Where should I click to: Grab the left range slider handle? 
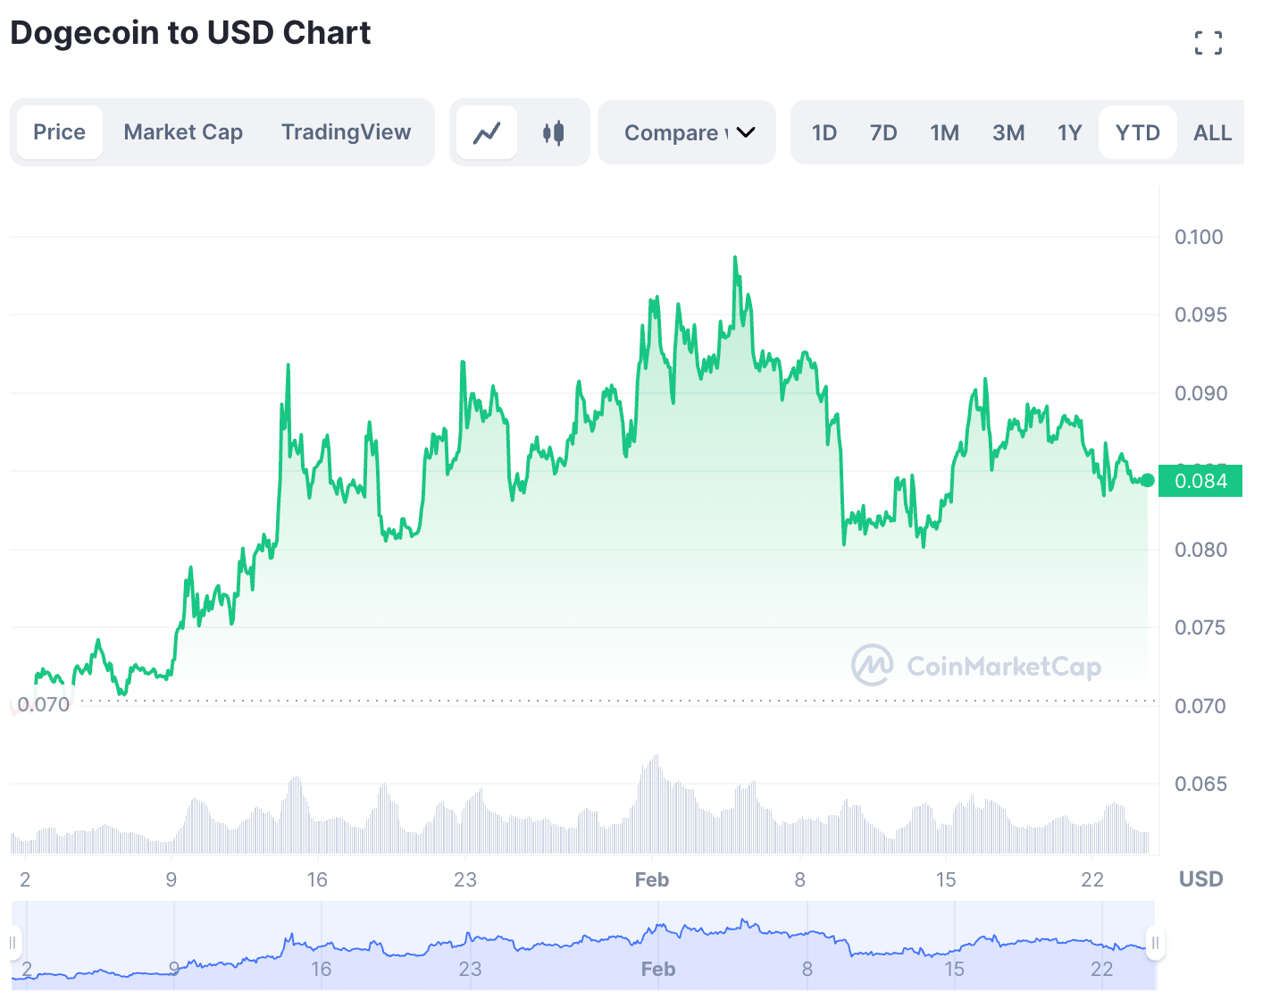click(13, 943)
